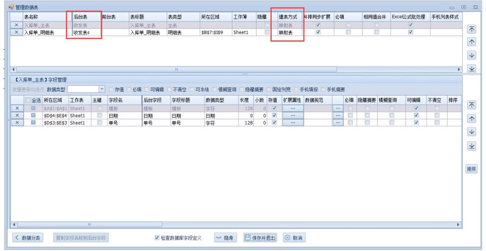Click the 保存并退出 button
Image resolution: width=486 pixels, height=251 pixels.
pos(260,238)
